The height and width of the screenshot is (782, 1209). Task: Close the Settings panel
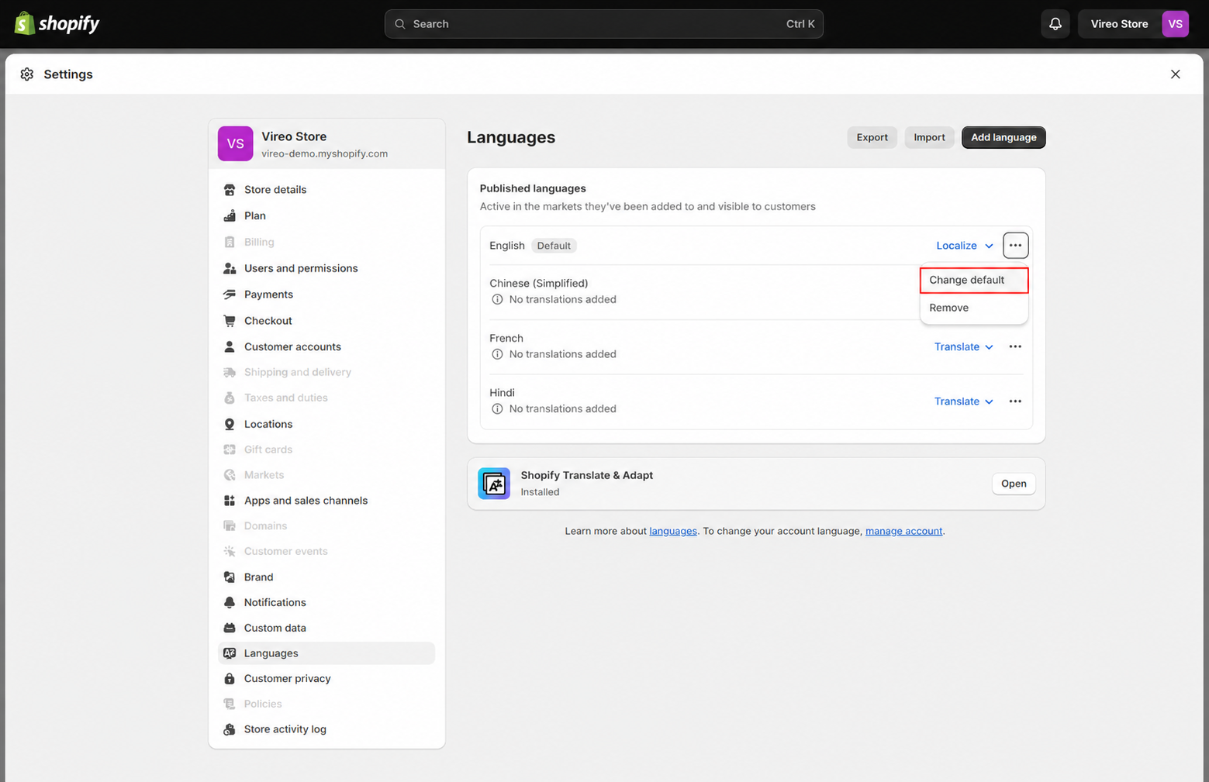(1176, 74)
